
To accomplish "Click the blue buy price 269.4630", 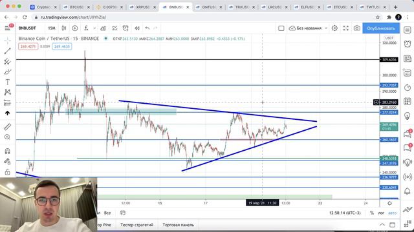I will 62,46.
